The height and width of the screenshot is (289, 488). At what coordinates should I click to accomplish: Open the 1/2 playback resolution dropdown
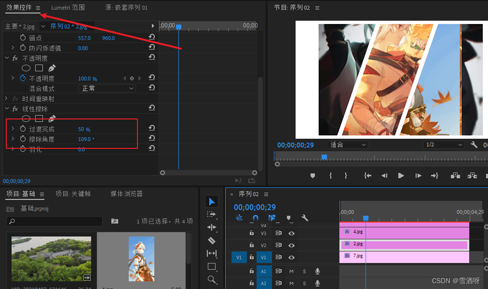(x=444, y=144)
